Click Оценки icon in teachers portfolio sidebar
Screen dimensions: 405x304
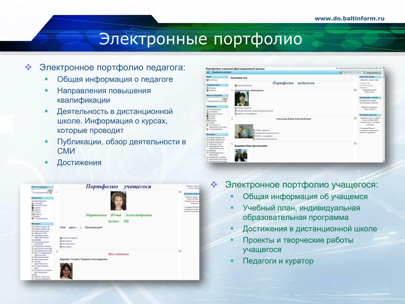pyautogui.click(x=207, y=116)
